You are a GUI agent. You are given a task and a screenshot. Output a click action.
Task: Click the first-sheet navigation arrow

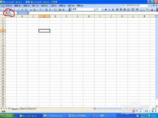click(1, 109)
